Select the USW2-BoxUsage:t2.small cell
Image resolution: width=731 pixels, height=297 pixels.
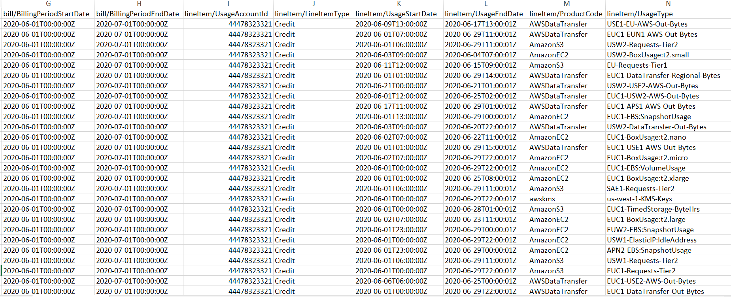click(x=648, y=55)
